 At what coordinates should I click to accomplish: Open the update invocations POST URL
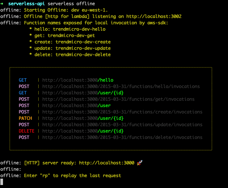pyautogui.click(x=122, y=125)
